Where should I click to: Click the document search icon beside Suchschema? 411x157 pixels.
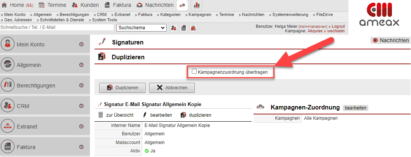click(x=184, y=28)
